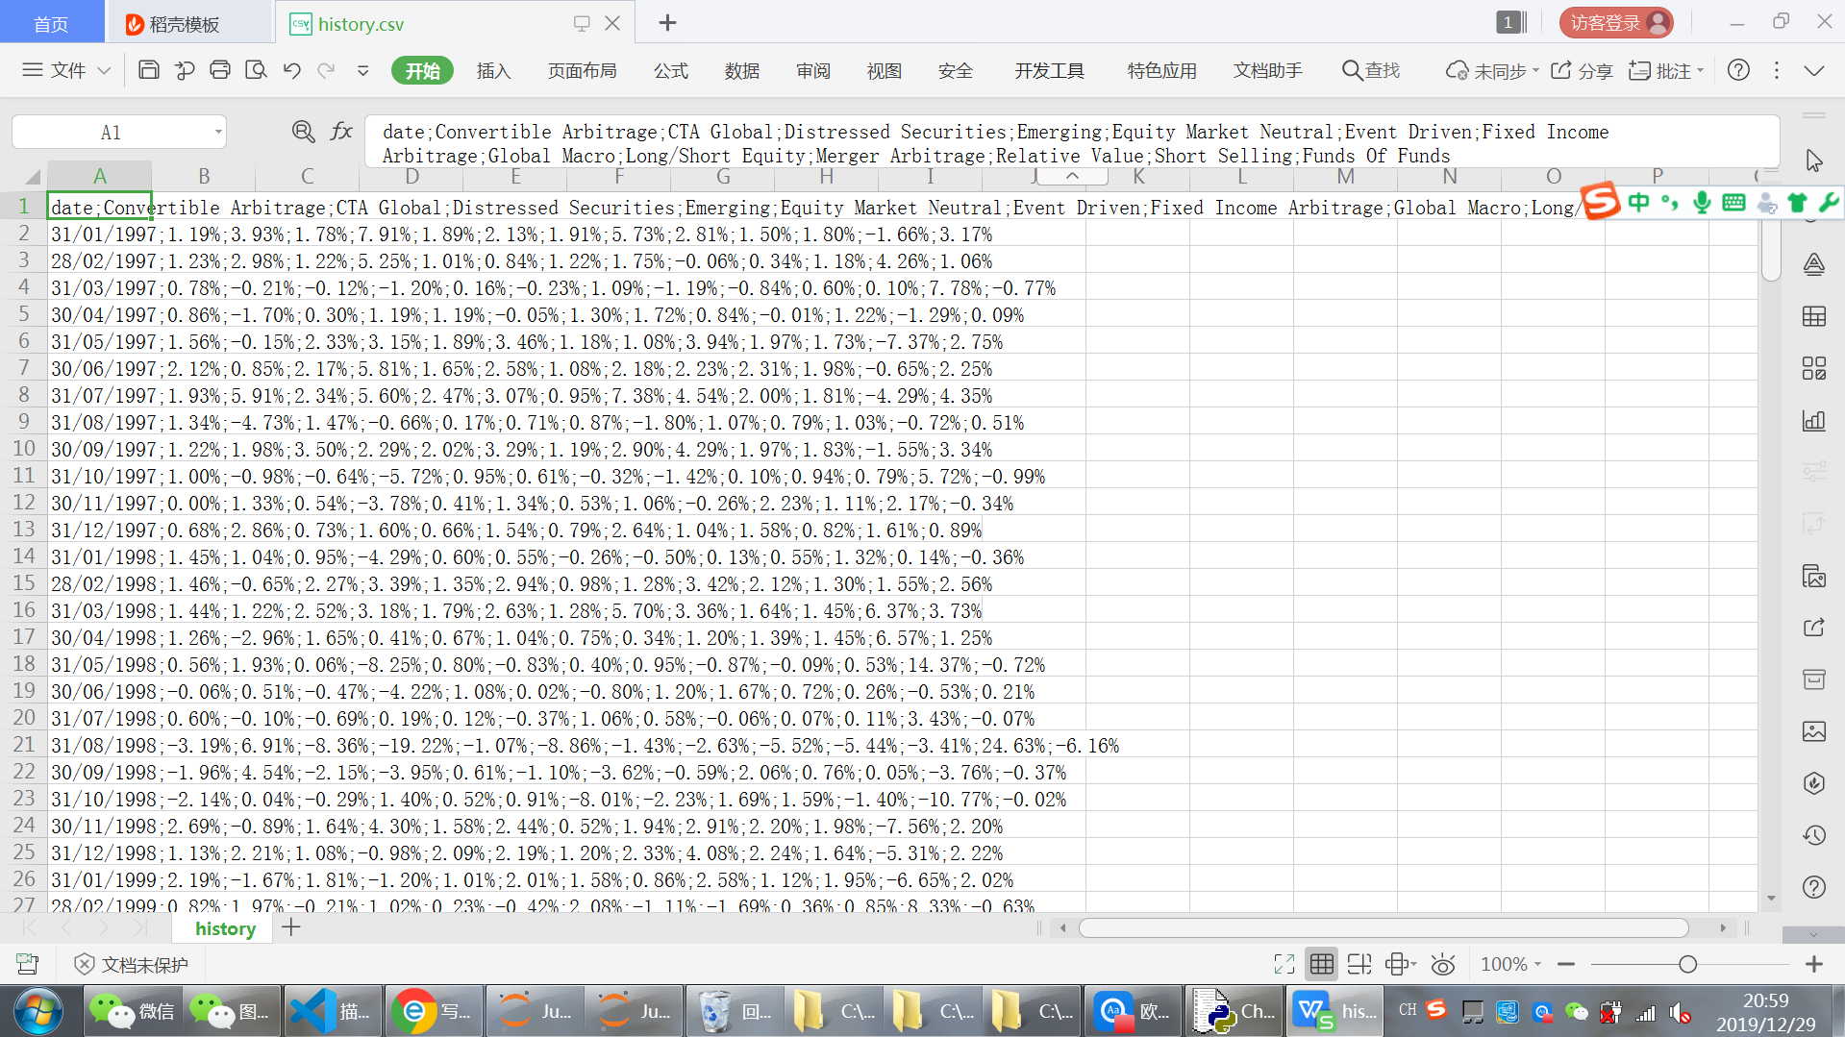Click the fx insert function icon
Viewport: 1845px width, 1037px height.
(x=341, y=132)
